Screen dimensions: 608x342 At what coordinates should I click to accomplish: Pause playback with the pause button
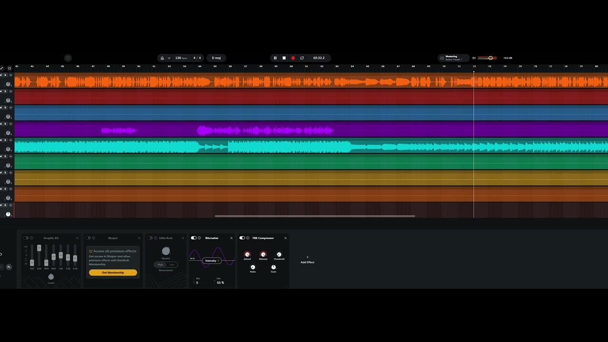(x=275, y=58)
